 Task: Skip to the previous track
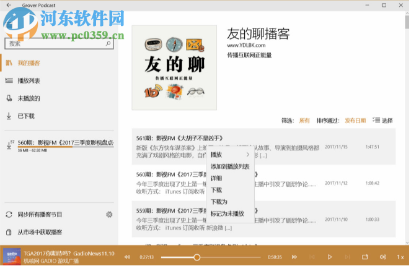click(x=312, y=257)
